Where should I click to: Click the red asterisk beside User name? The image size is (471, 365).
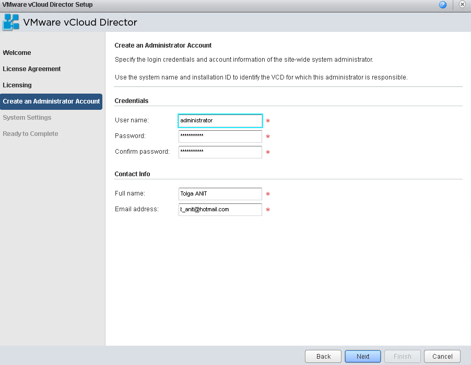(x=268, y=121)
